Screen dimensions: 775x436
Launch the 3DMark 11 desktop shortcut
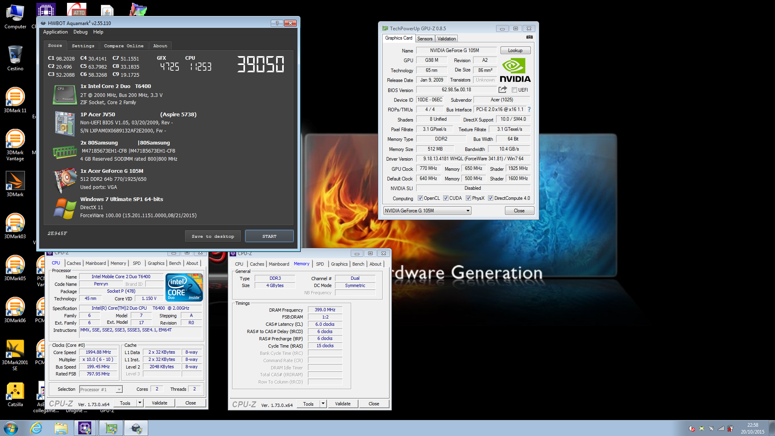point(15,100)
